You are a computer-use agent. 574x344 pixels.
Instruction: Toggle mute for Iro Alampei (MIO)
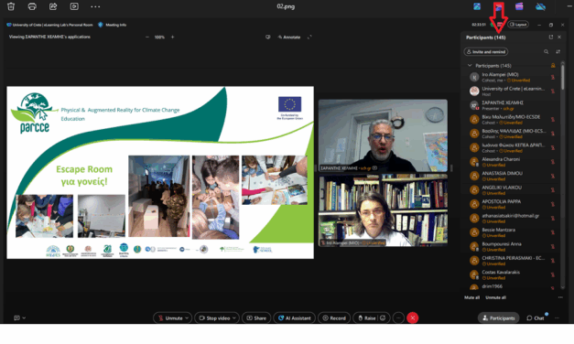pos(553,77)
